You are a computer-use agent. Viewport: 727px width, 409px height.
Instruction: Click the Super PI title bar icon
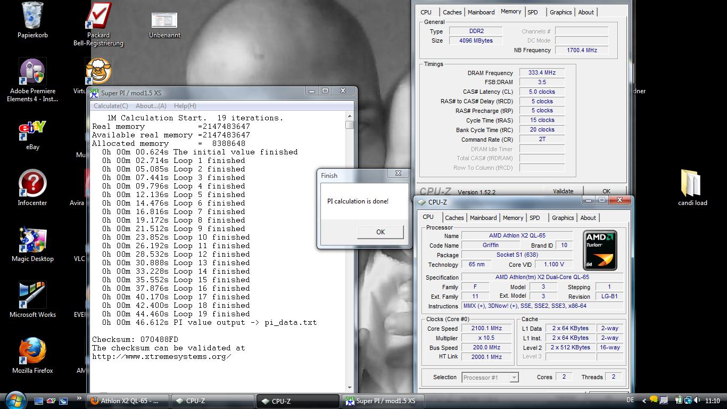94,93
